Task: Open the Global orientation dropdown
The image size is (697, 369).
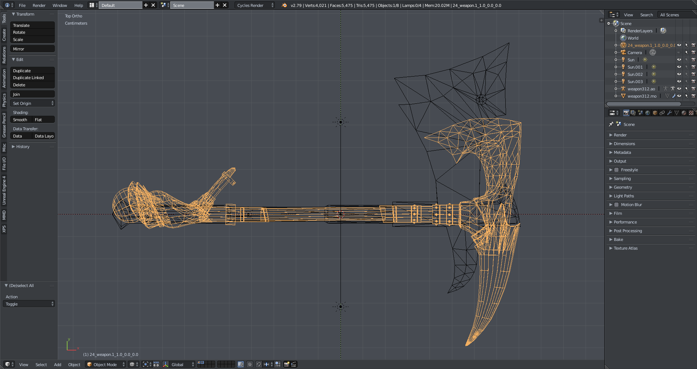Action: [183, 364]
